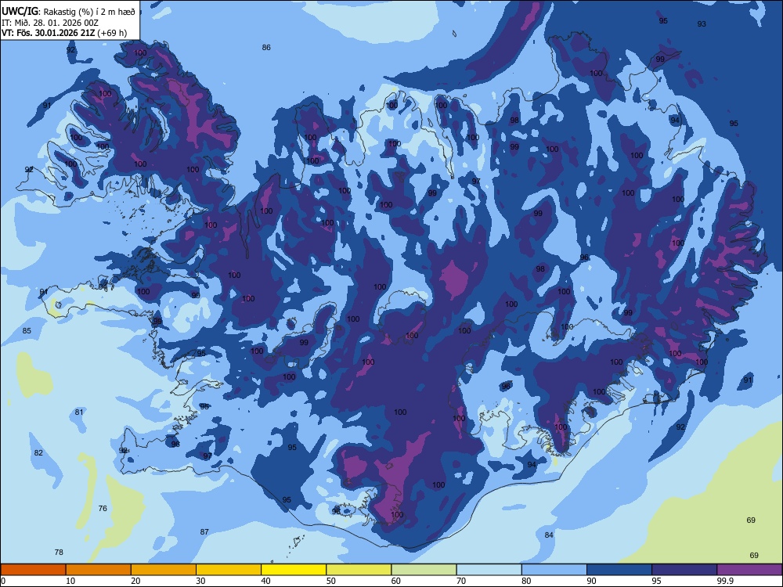Screen dimensions: 783x587
Task: Click the 'VT: Fös. 30.01.2026 21Z (+69 h)' line
Action: coord(64,33)
